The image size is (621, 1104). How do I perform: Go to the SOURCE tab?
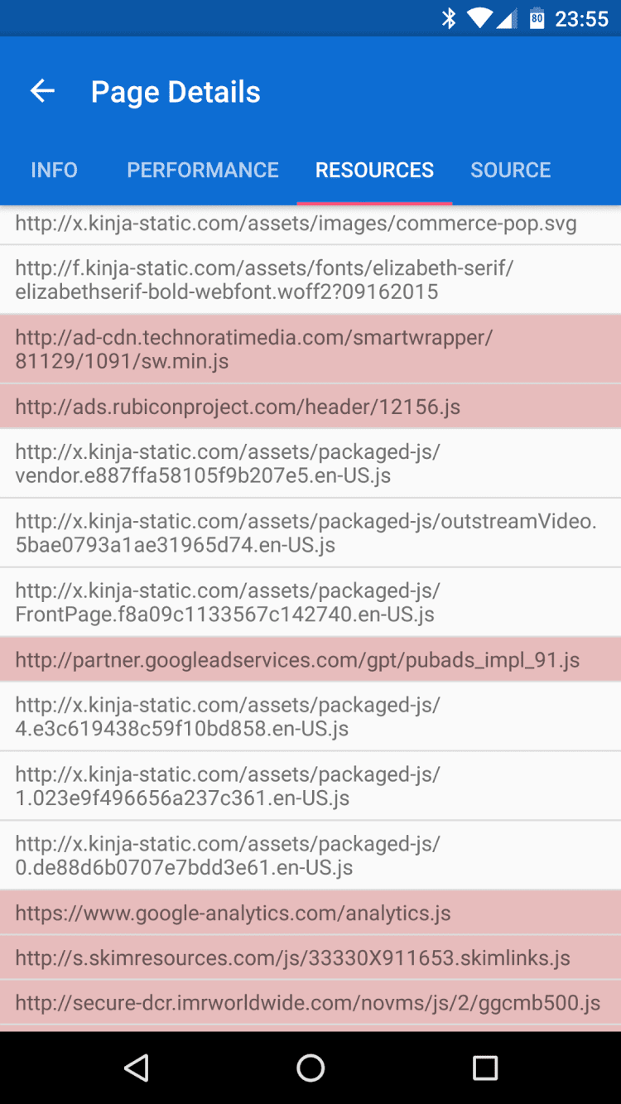tap(511, 170)
